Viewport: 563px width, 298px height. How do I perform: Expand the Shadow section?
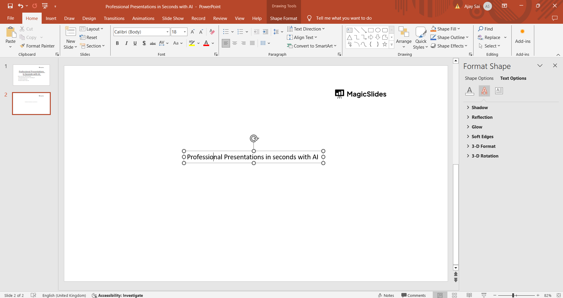click(x=479, y=108)
